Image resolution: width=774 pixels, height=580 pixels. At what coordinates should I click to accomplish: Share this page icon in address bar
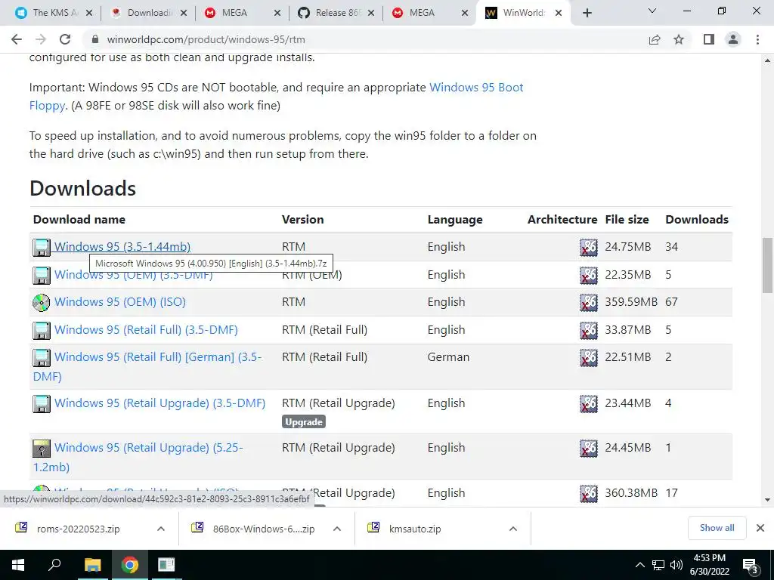[655, 39]
